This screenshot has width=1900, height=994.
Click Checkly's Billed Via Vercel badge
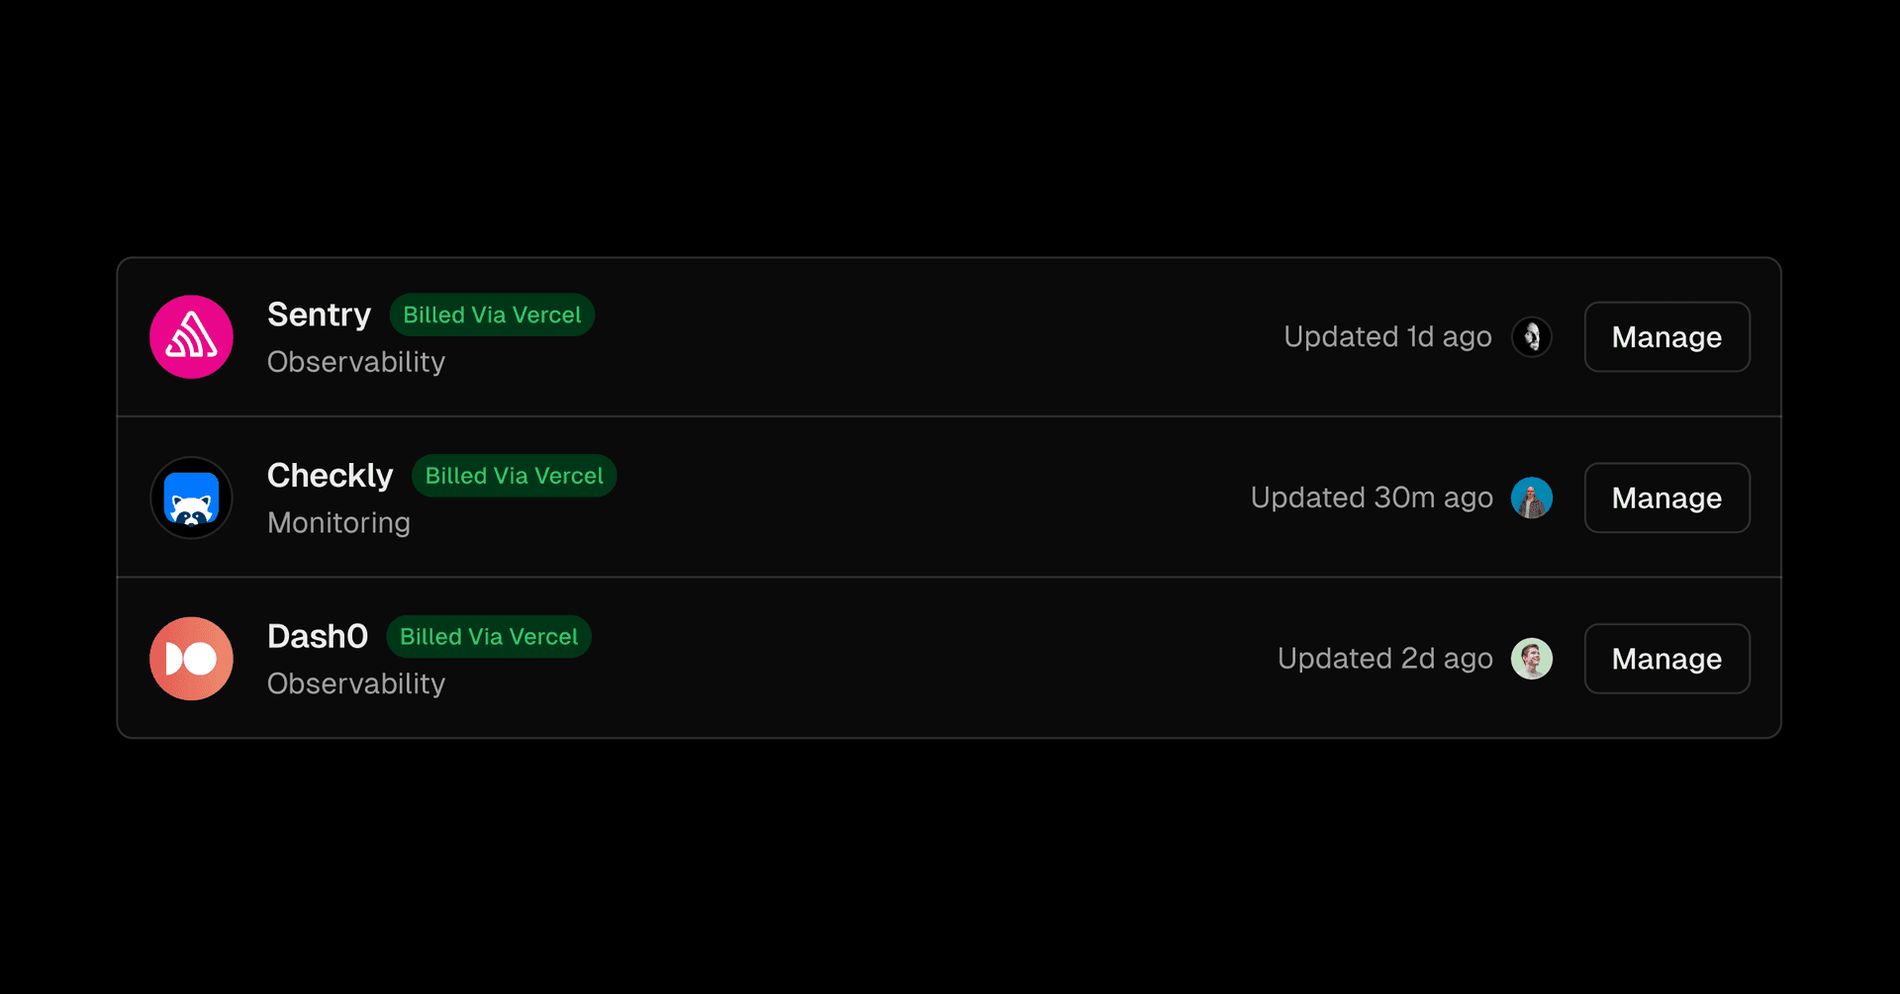[514, 476]
